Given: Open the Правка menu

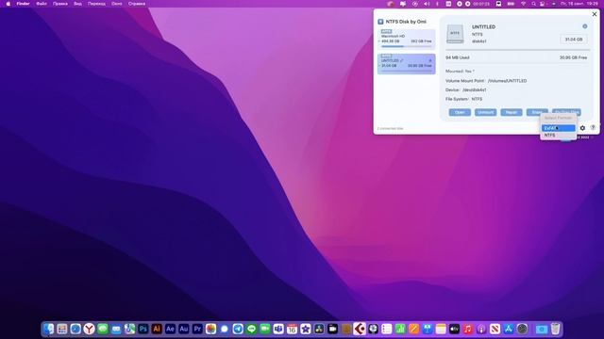Looking at the screenshot, I should pyautogui.click(x=60, y=4).
